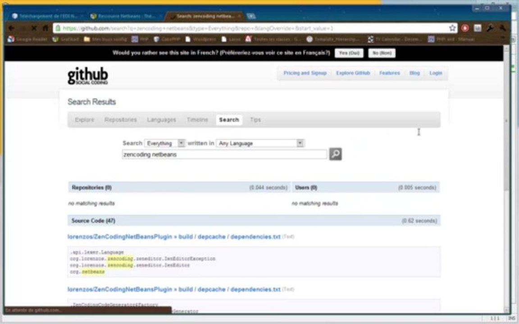Open the Timeline tab
Screen dimensions: 519x324
pyautogui.click(x=197, y=120)
